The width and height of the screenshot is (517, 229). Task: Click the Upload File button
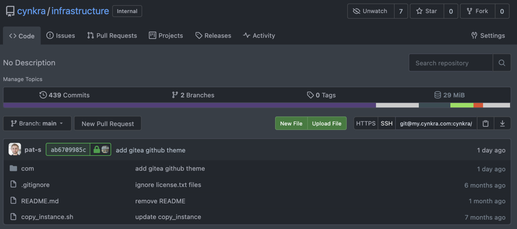point(326,123)
